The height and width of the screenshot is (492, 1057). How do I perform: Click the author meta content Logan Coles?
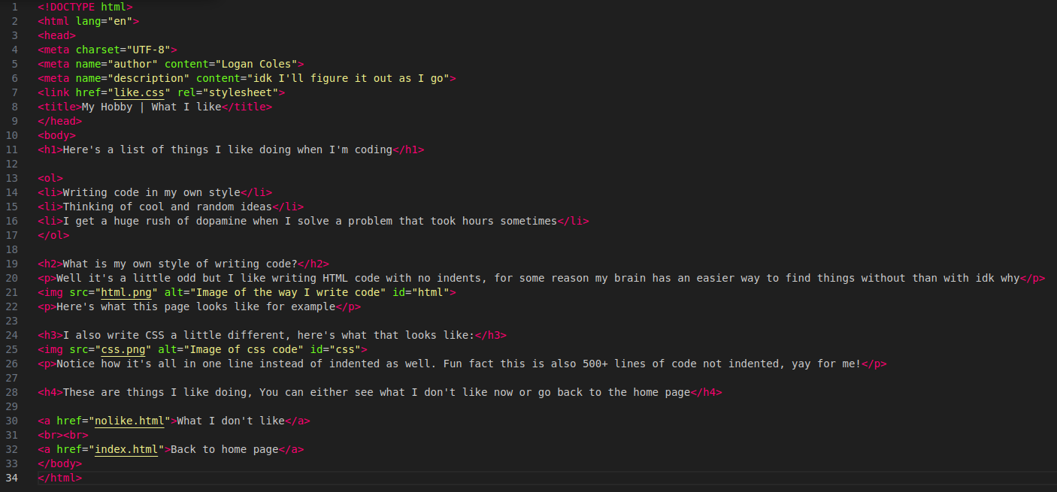[x=255, y=64]
